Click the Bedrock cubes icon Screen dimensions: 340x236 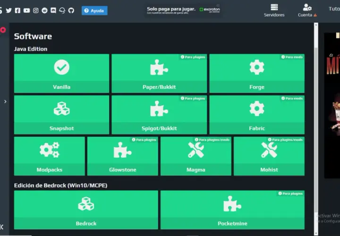click(86, 204)
